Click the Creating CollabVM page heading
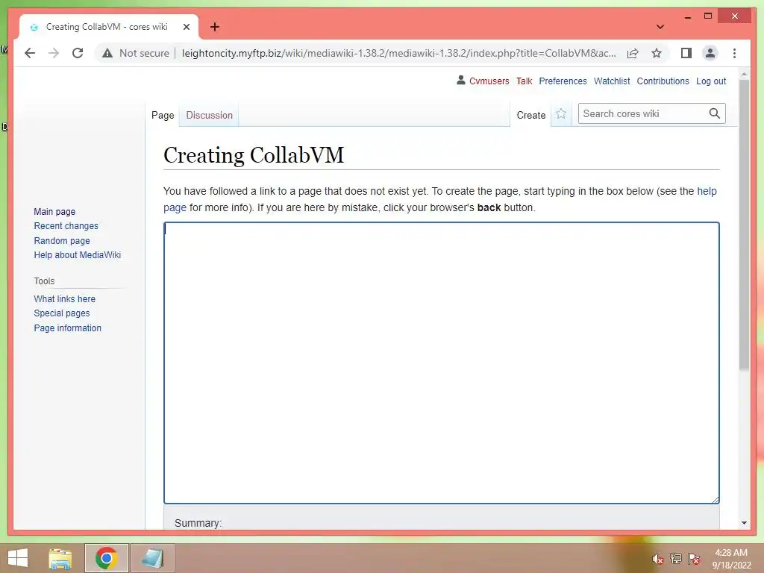This screenshot has width=764, height=573. 254,155
